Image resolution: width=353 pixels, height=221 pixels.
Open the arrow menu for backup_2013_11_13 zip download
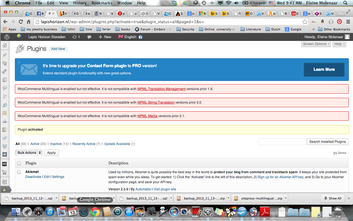tap(228, 198)
